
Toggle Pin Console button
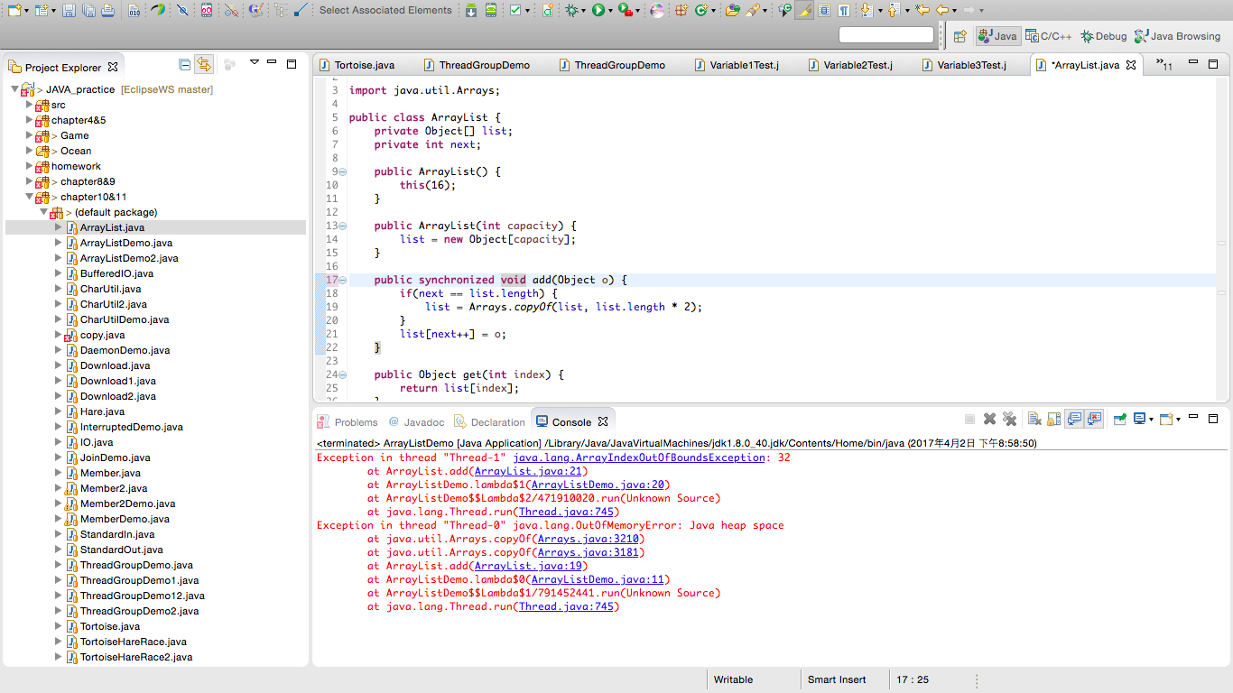[1120, 419]
